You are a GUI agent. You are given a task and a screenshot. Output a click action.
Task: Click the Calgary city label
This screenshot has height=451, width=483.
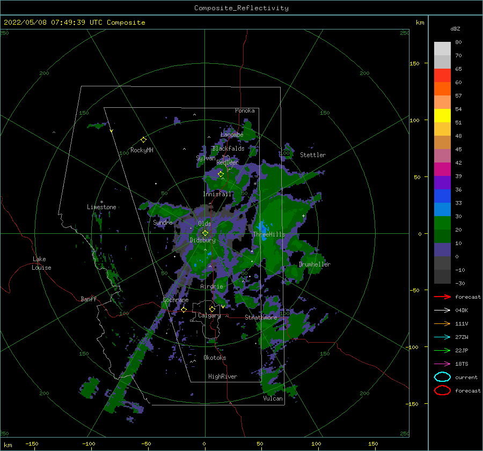(209, 315)
